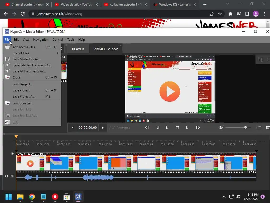Step timecode forward with right arrow
270x203 pixels.
103,128
